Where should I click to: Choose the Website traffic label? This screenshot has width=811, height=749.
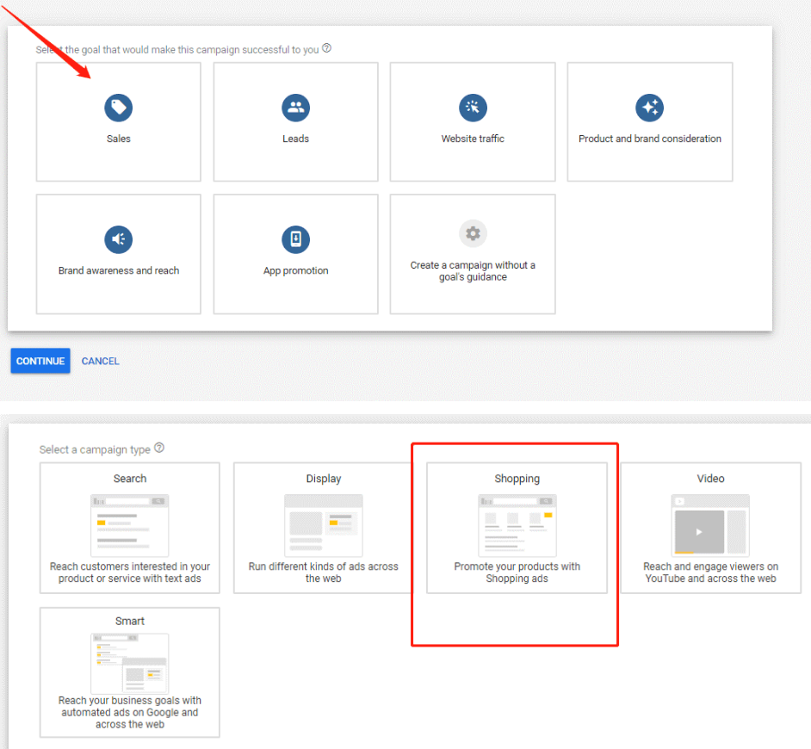[x=473, y=139]
